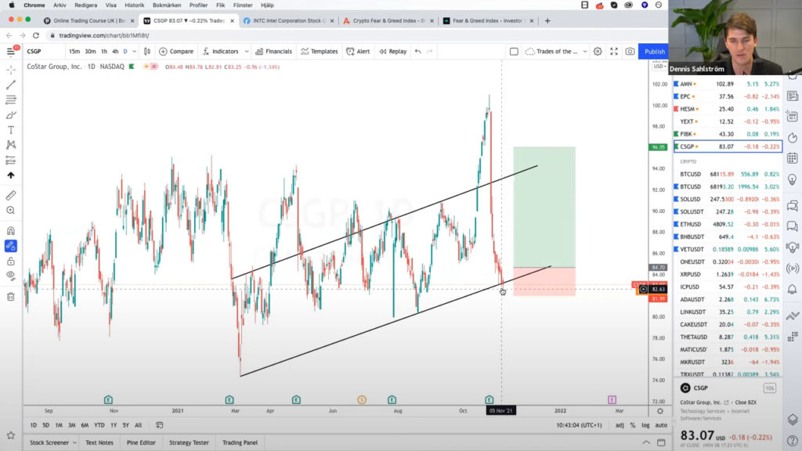The image size is (802, 451).
Task: Open the Financials panel
Action: click(273, 51)
